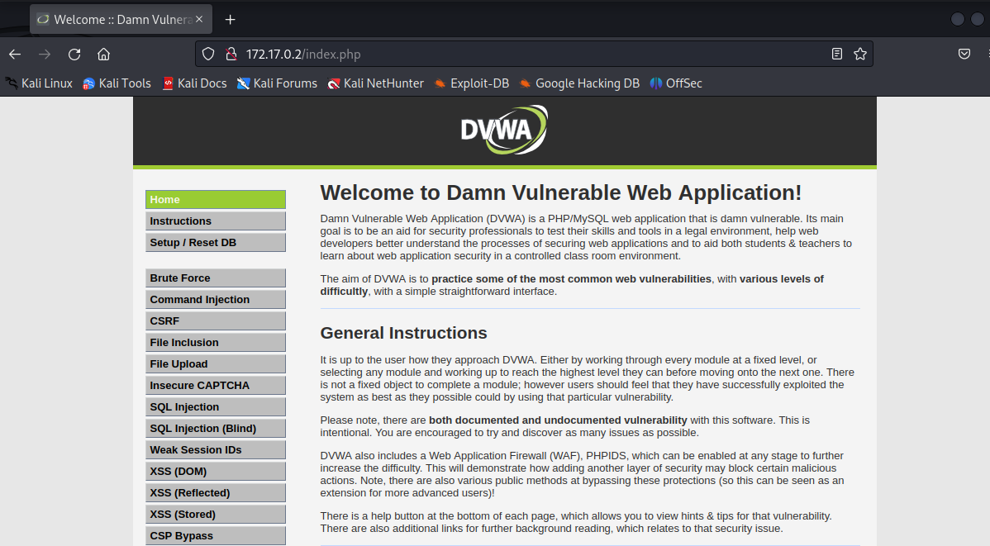Close the Welcome DVWA tab
This screenshot has height=546, width=990.
tap(199, 20)
